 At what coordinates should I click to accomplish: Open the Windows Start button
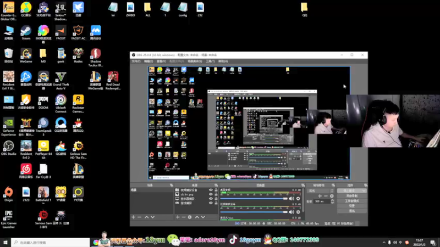click(x=5, y=242)
